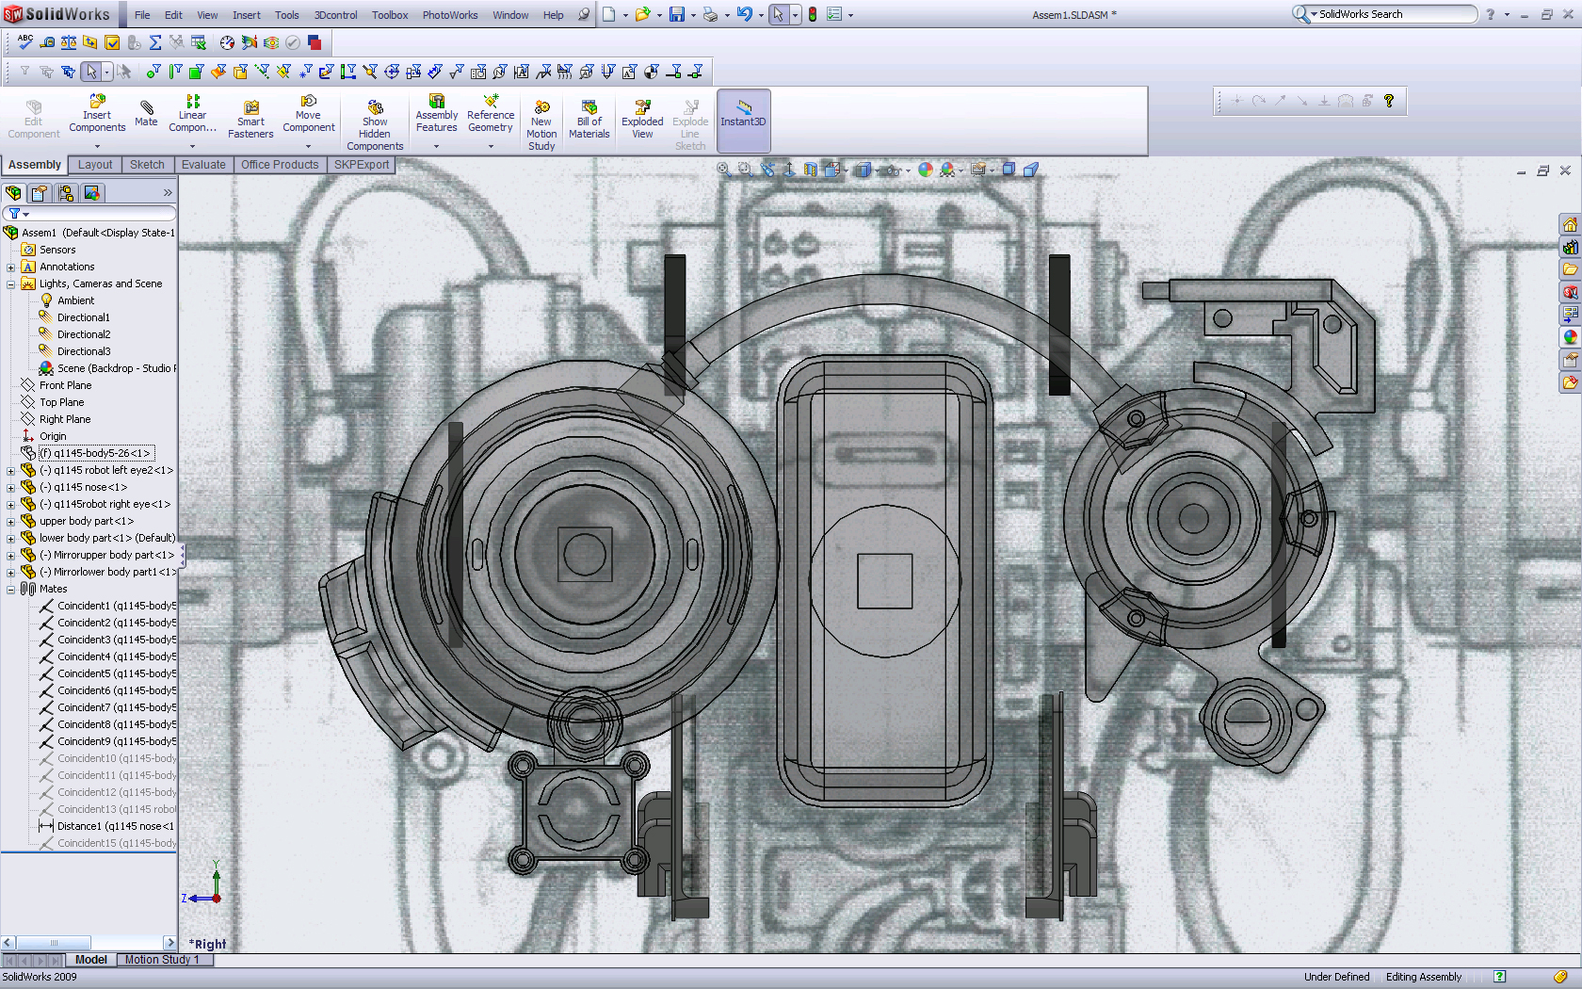Open Linear Component Pattern tool
Image resolution: width=1582 pixels, height=989 pixels.
pyautogui.click(x=192, y=115)
